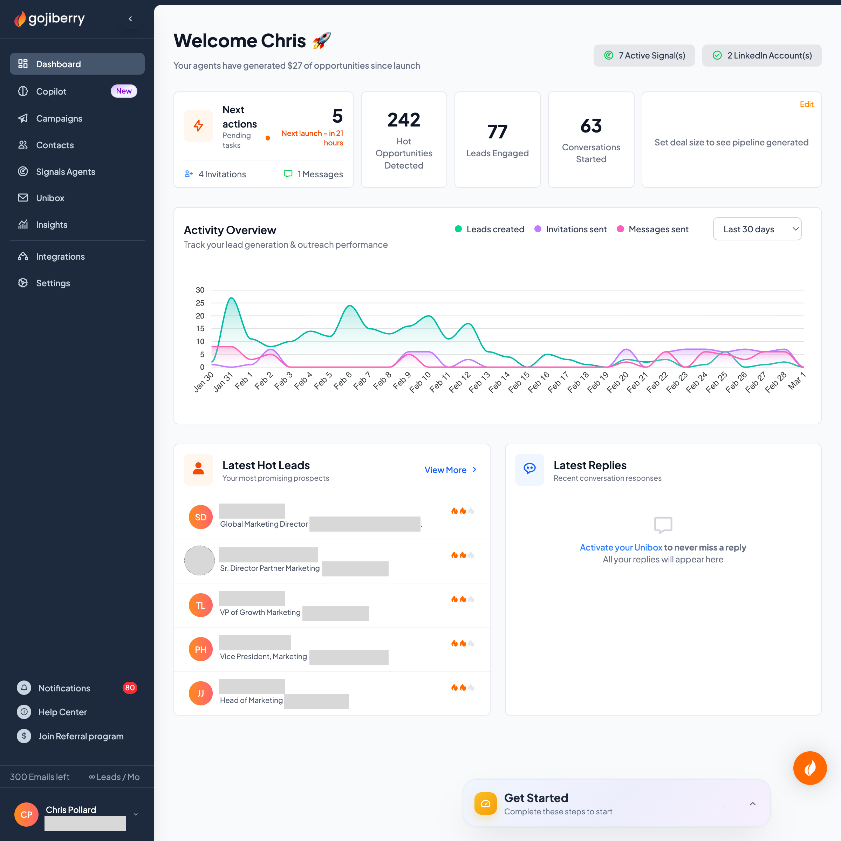Click the Insights bar chart icon
Viewport: 841px width, 841px height.
[x=23, y=225]
